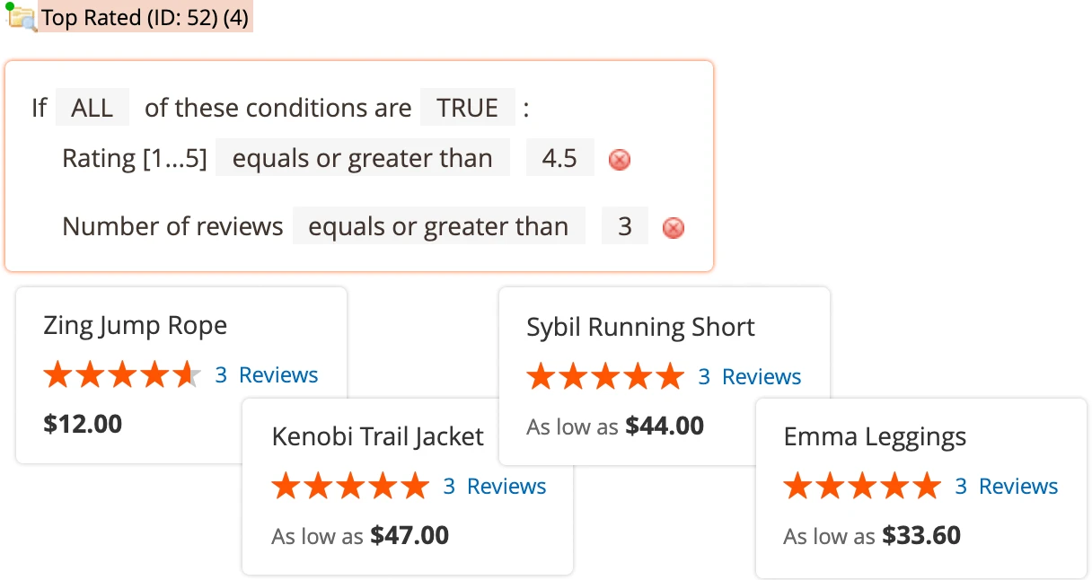1092x580 pixels.
Task: Open the Rating comparison operator dropdown
Action: 363,158
